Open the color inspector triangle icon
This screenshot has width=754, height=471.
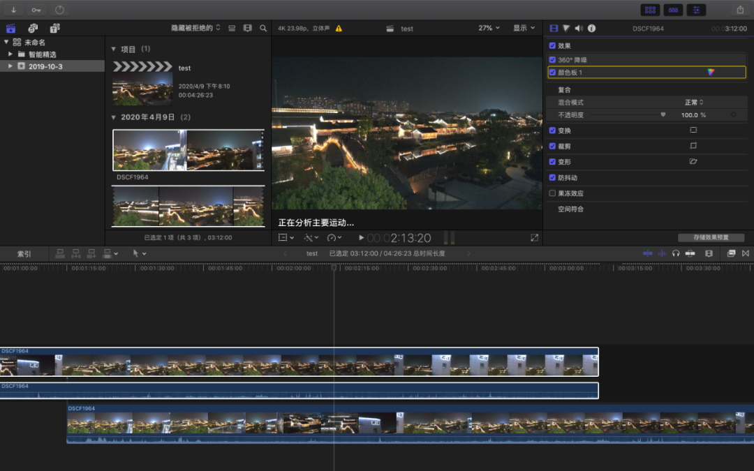point(566,29)
